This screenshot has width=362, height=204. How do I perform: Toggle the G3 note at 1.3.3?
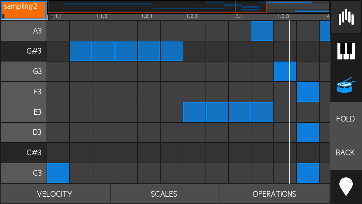coord(285,71)
